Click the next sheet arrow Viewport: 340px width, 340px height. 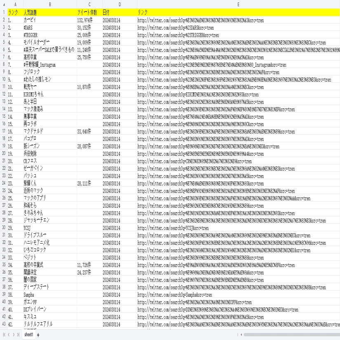click(14, 335)
